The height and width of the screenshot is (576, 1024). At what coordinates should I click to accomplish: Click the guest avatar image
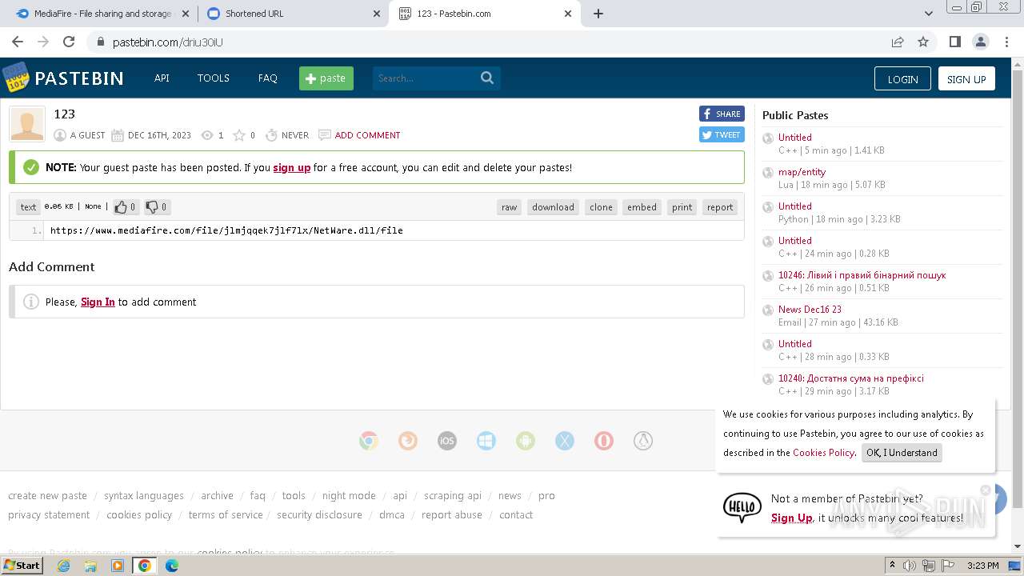click(x=27, y=124)
